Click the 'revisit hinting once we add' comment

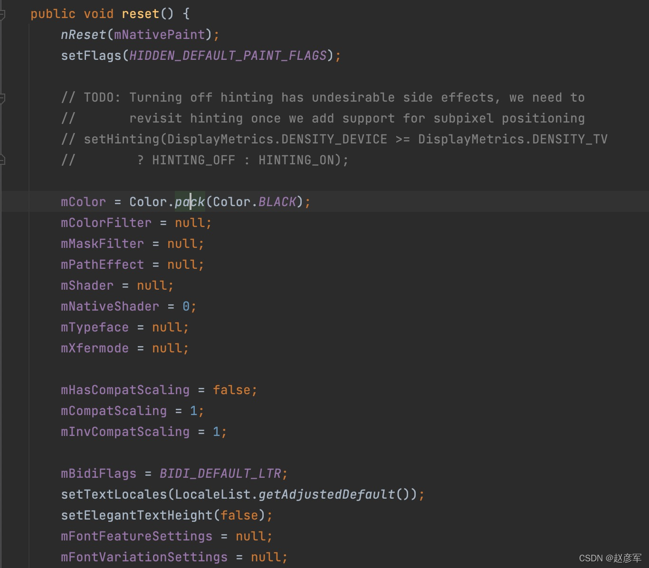[323, 118]
